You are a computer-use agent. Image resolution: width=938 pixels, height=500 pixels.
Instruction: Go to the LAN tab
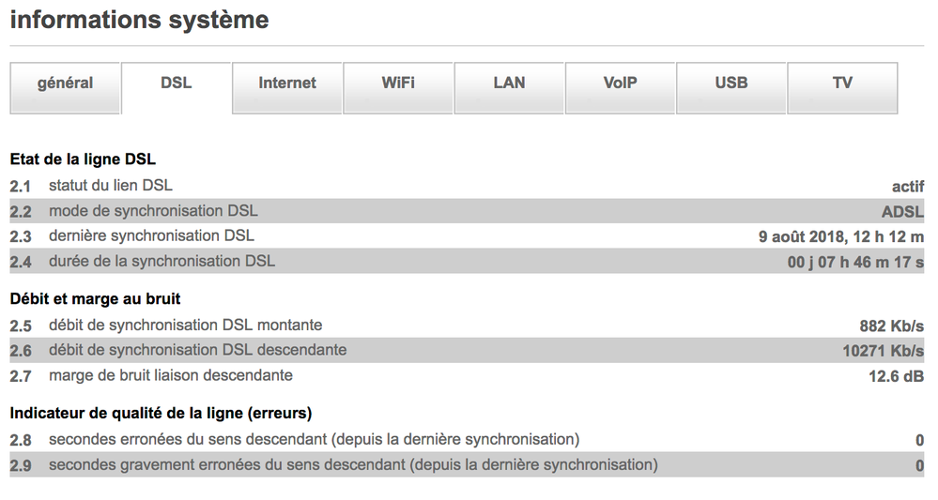pos(509,83)
